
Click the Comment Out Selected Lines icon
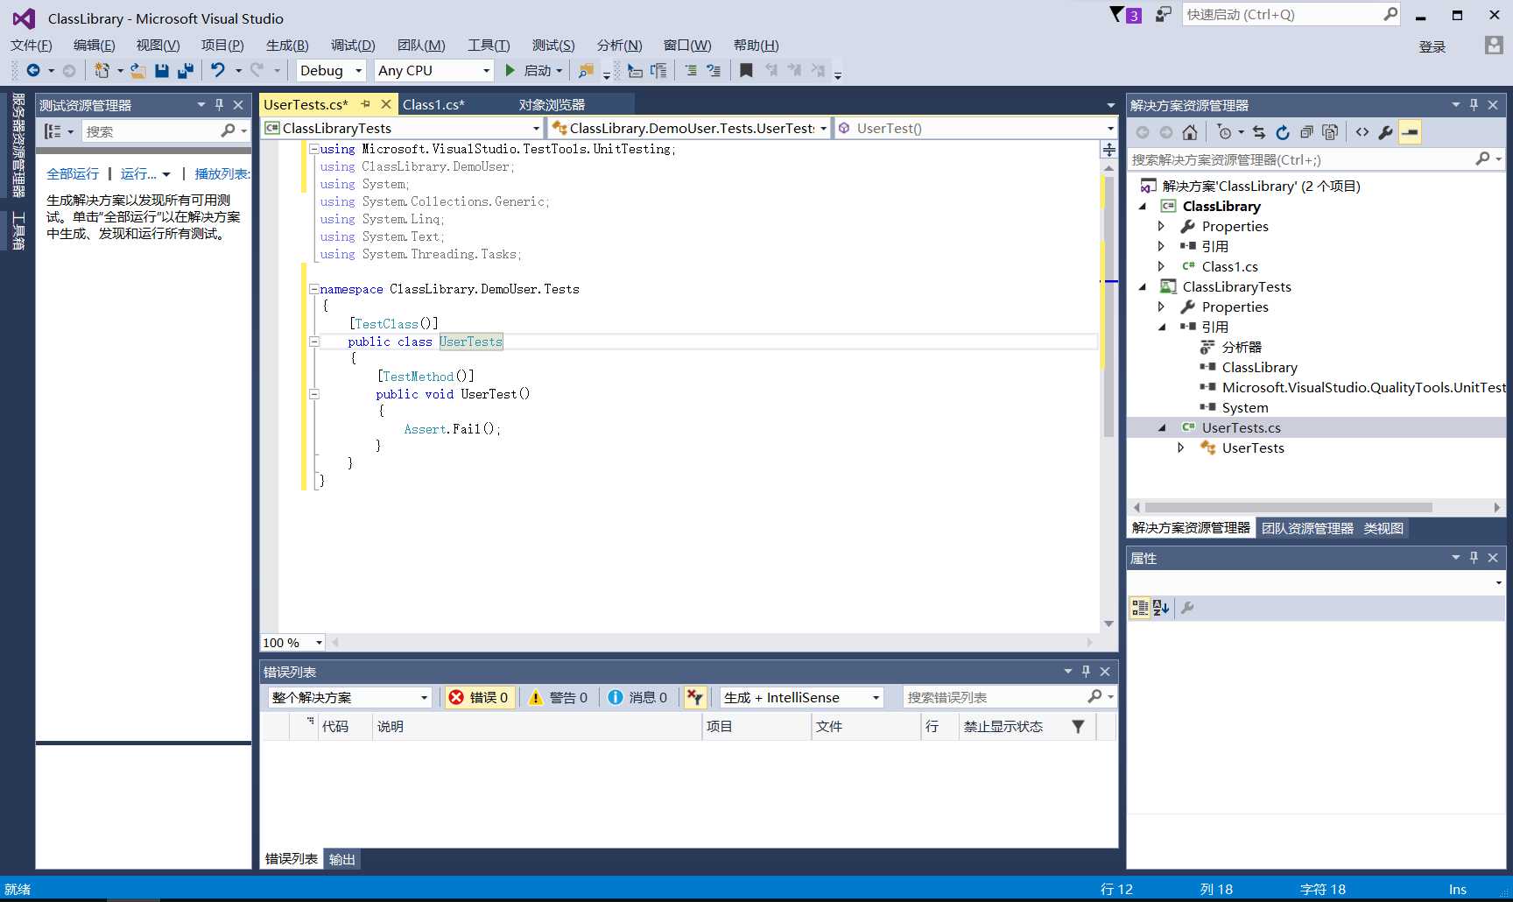(691, 70)
